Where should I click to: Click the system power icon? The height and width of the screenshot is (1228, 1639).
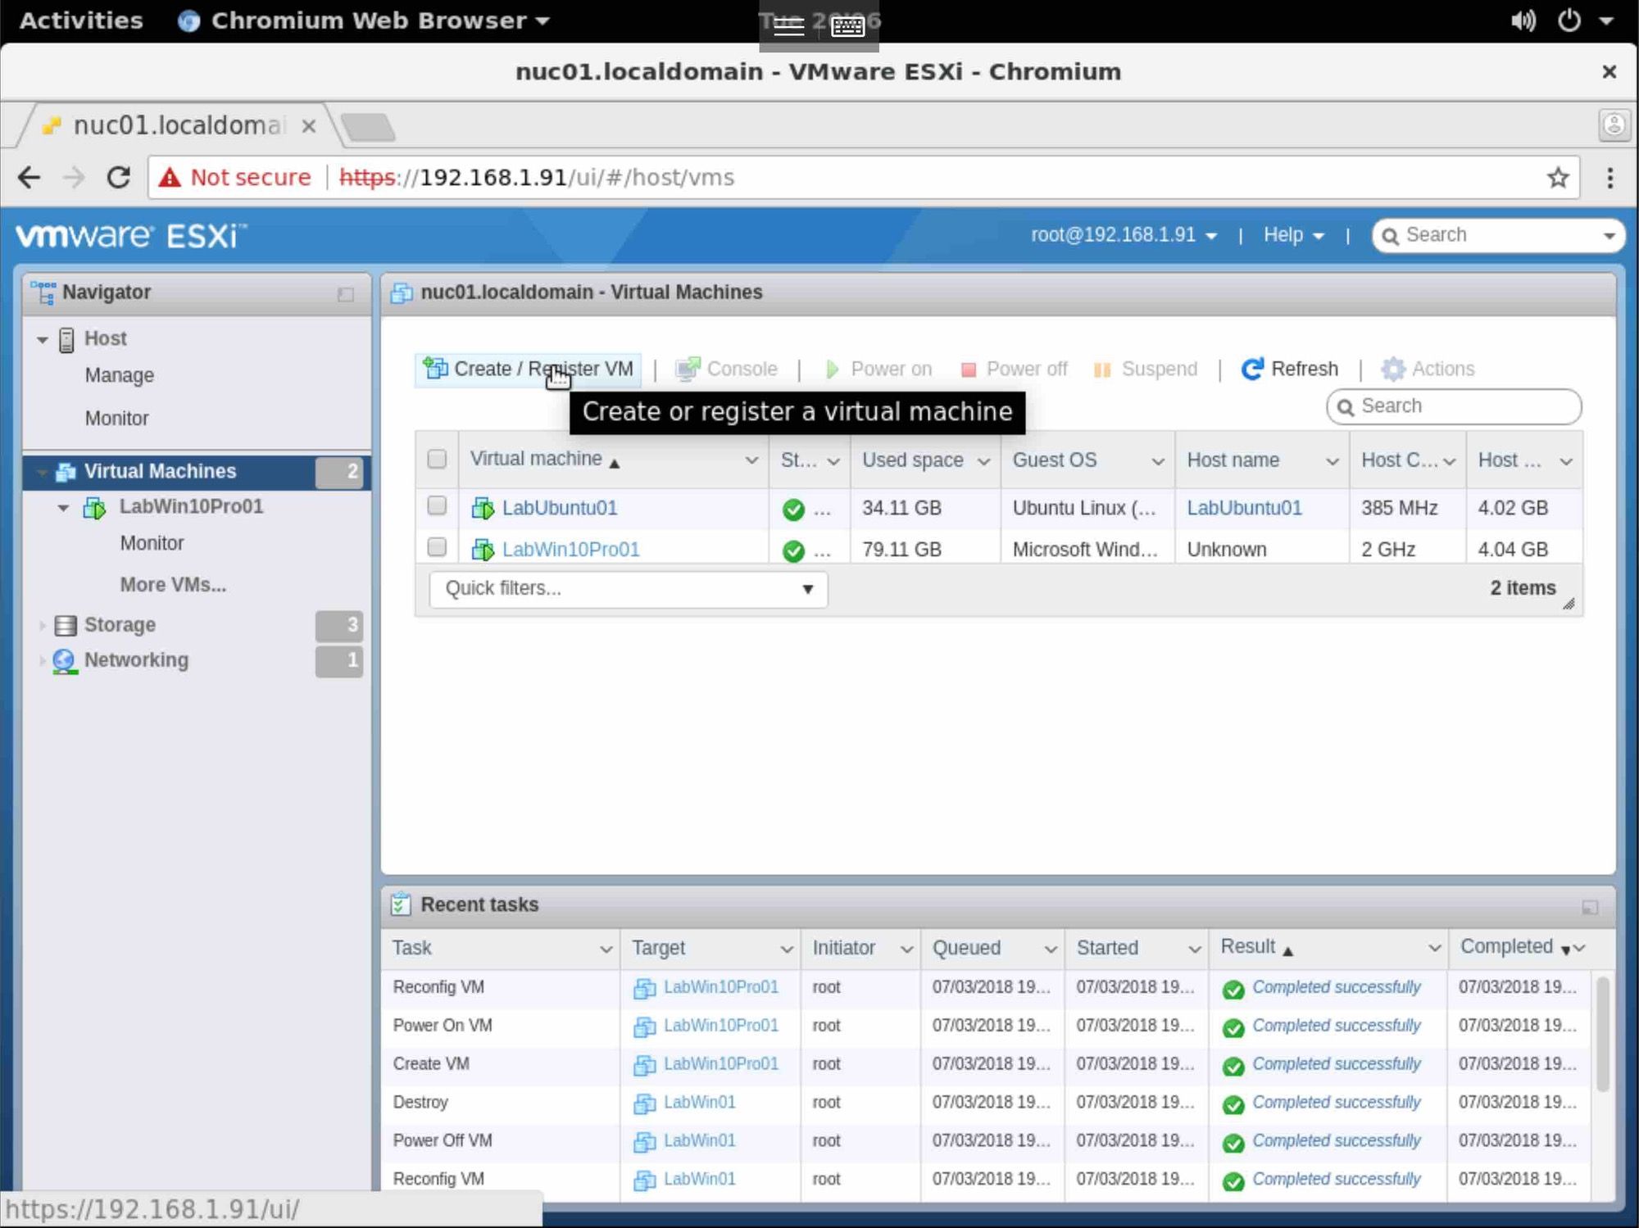click(x=1569, y=20)
